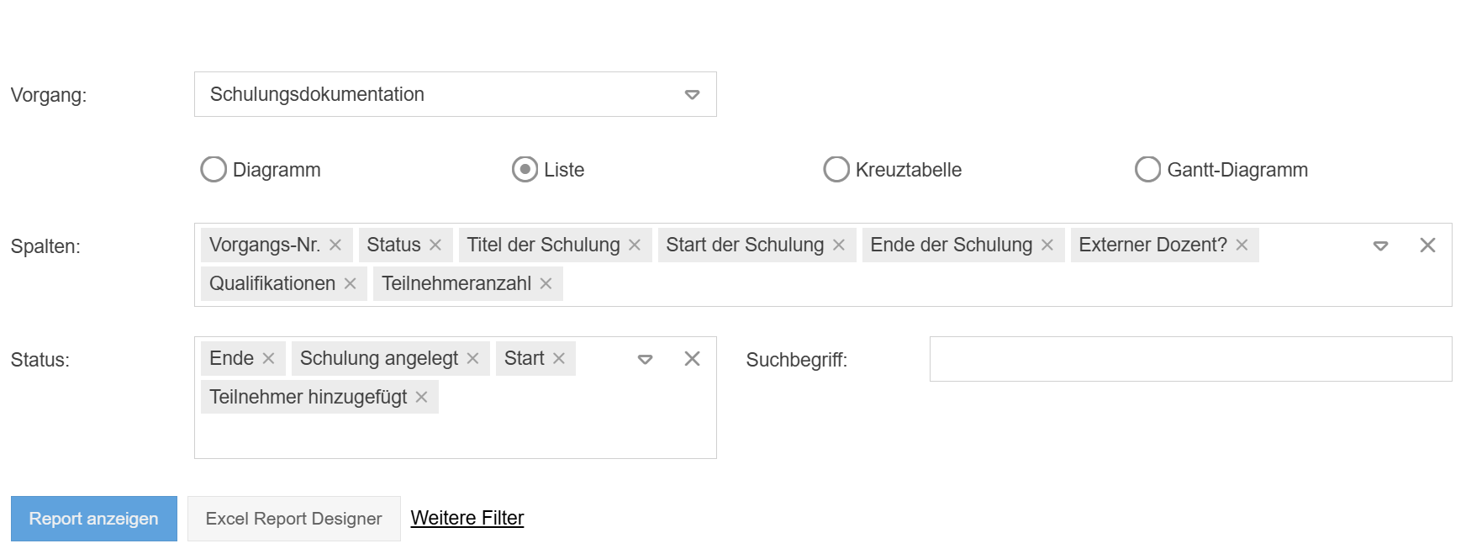The height and width of the screenshot is (554, 1466).
Task: Remove the Status column tag
Action: pyautogui.click(x=435, y=245)
